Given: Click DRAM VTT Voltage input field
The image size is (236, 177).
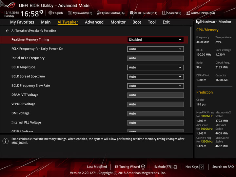Looking at the screenshot, I should [x=155, y=95].
